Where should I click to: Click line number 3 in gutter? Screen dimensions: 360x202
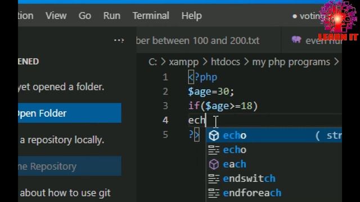165,106
